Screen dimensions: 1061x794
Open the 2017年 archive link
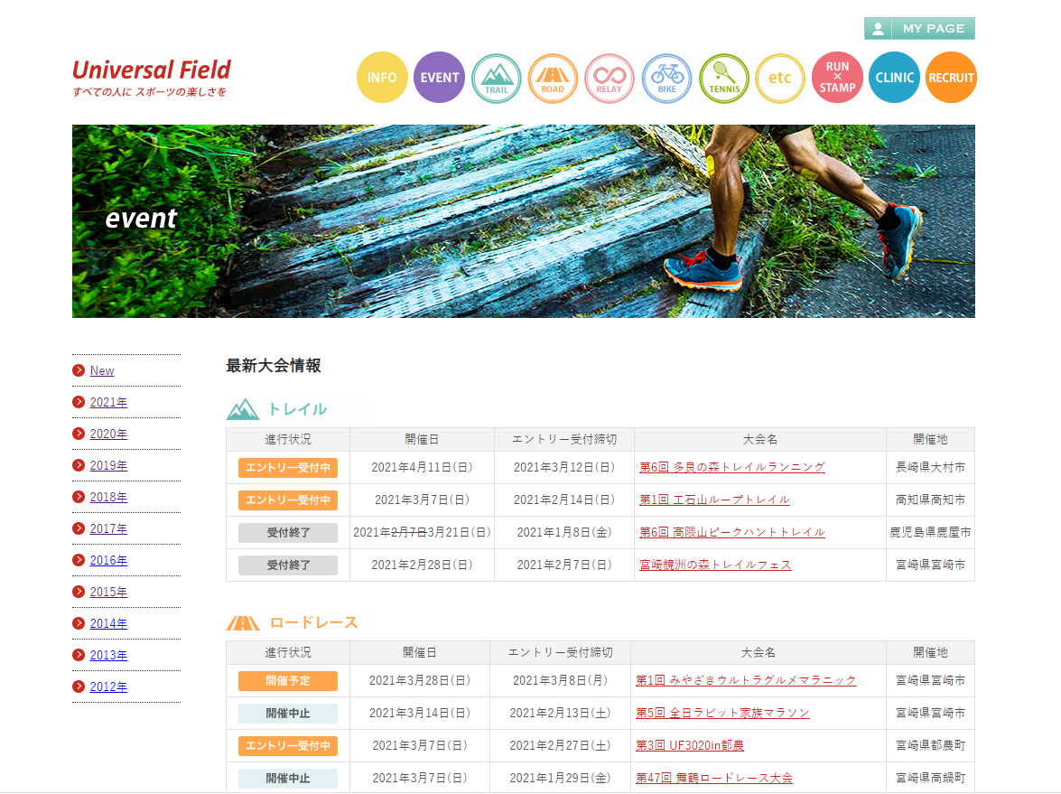click(x=108, y=528)
